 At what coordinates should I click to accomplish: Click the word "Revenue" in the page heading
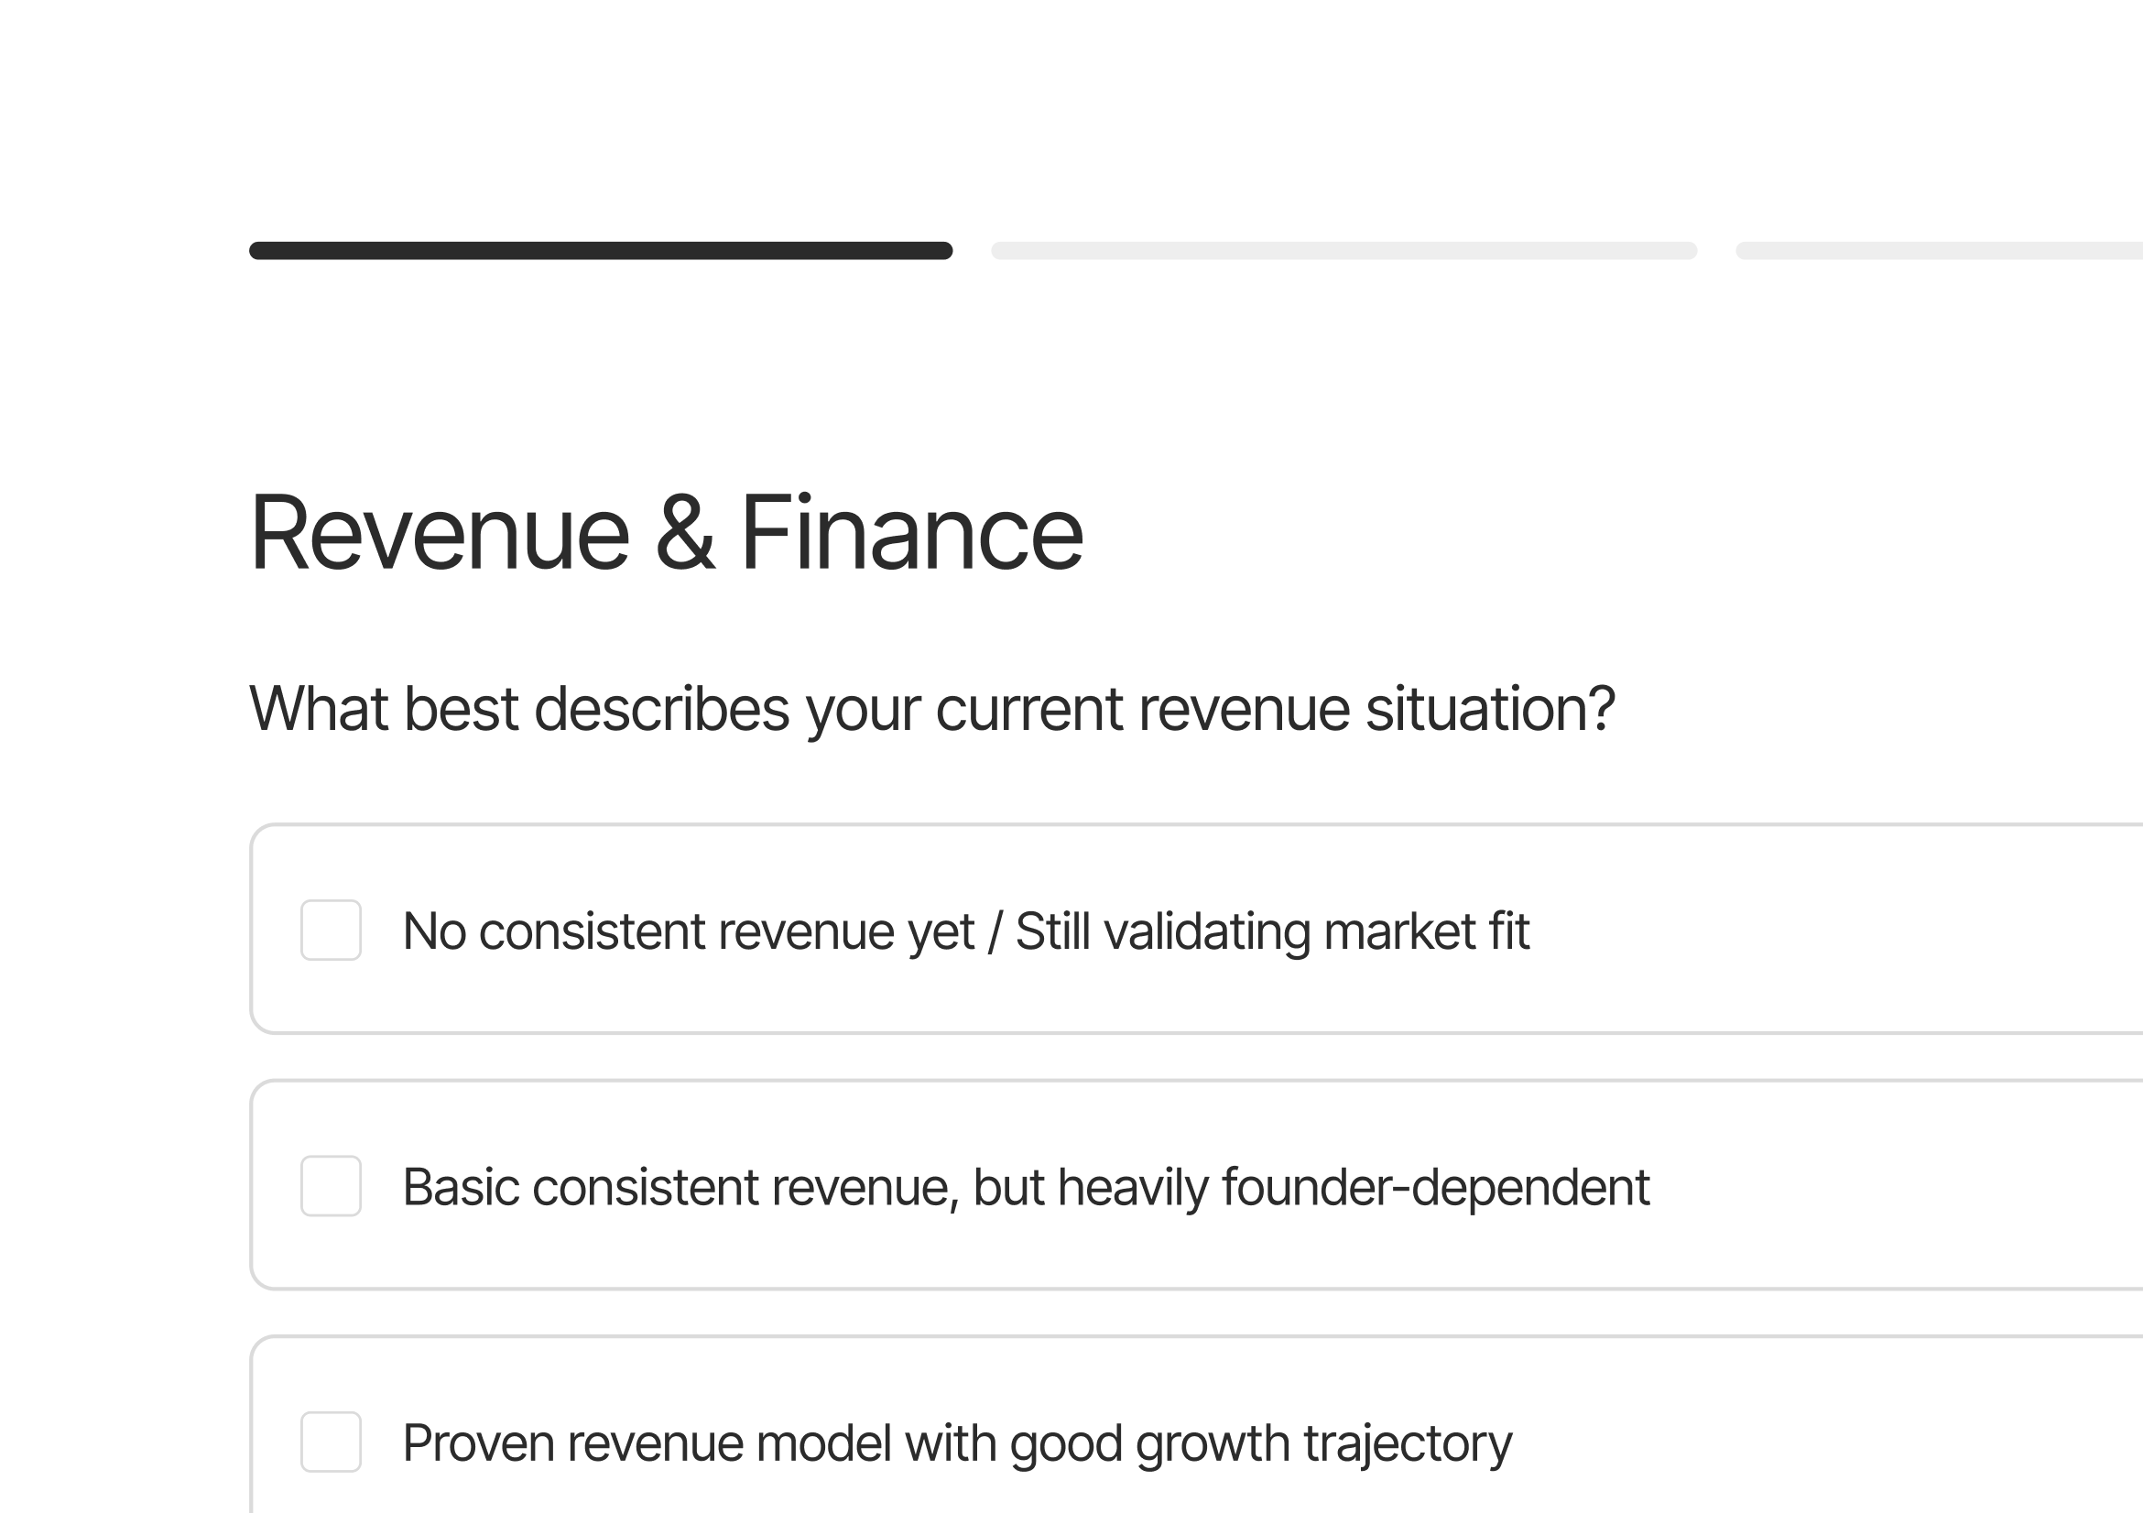point(440,534)
